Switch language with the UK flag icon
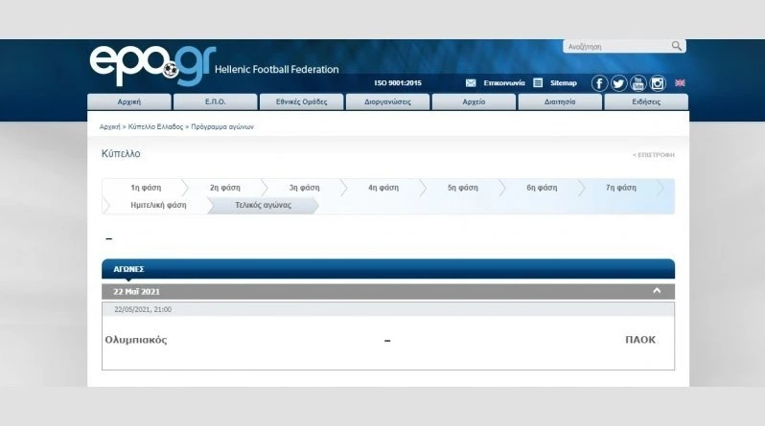765x426 pixels. pyautogui.click(x=680, y=83)
